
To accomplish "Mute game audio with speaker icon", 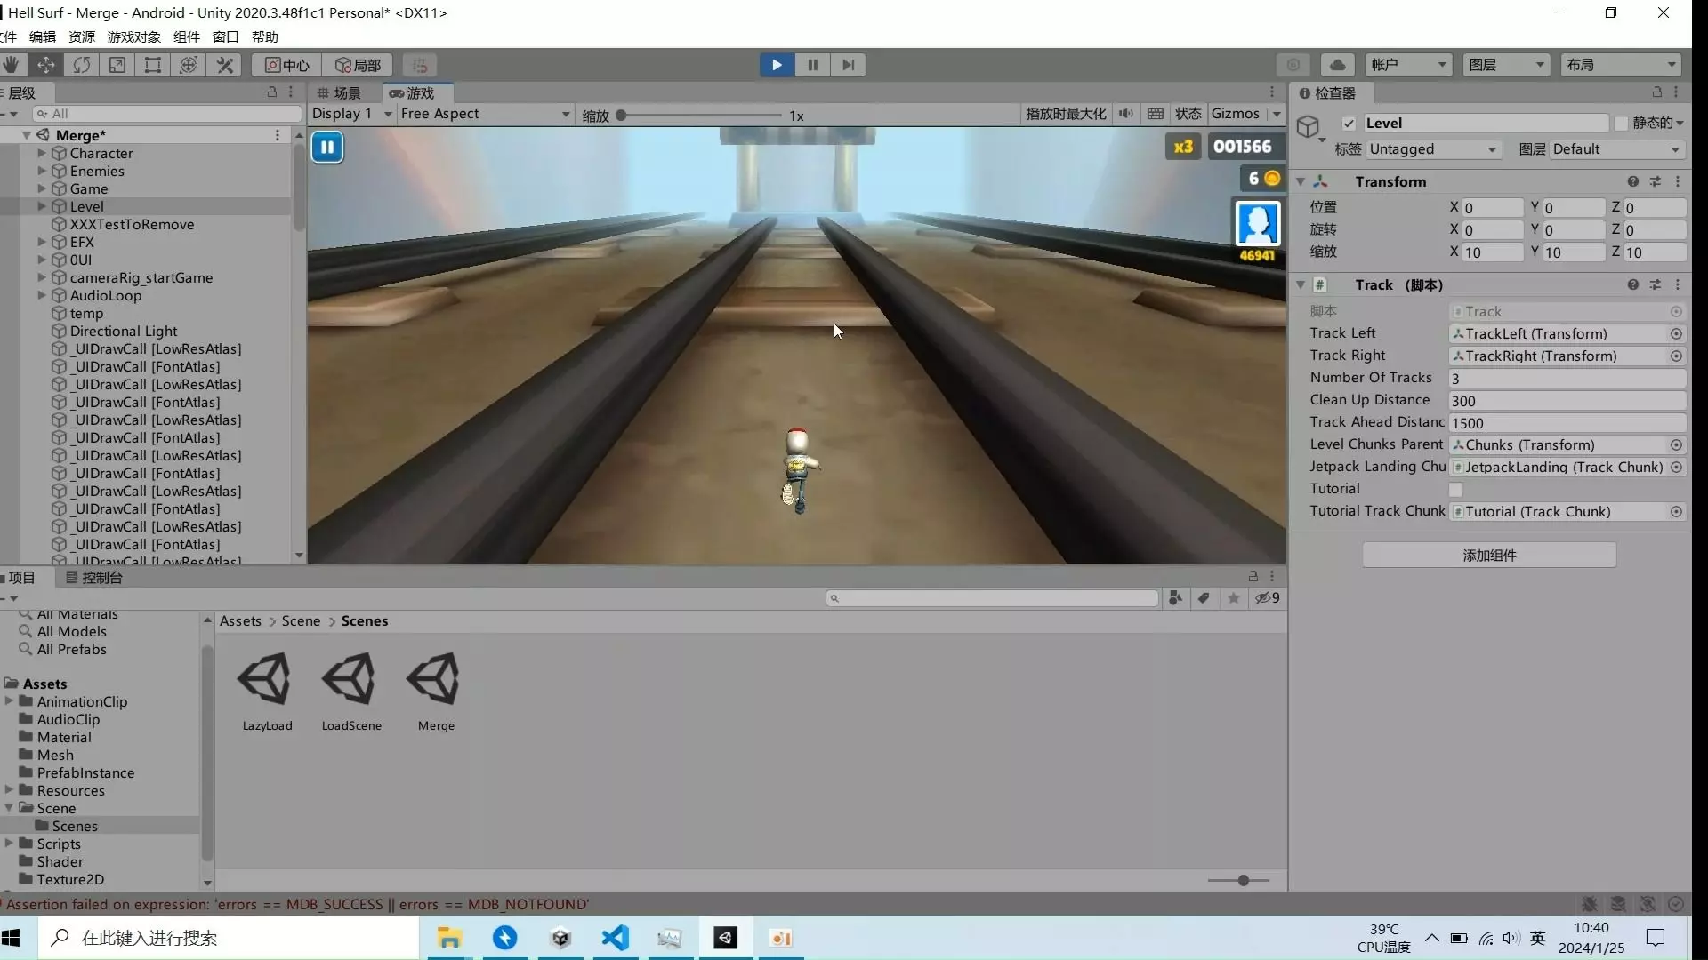I will (x=1126, y=114).
